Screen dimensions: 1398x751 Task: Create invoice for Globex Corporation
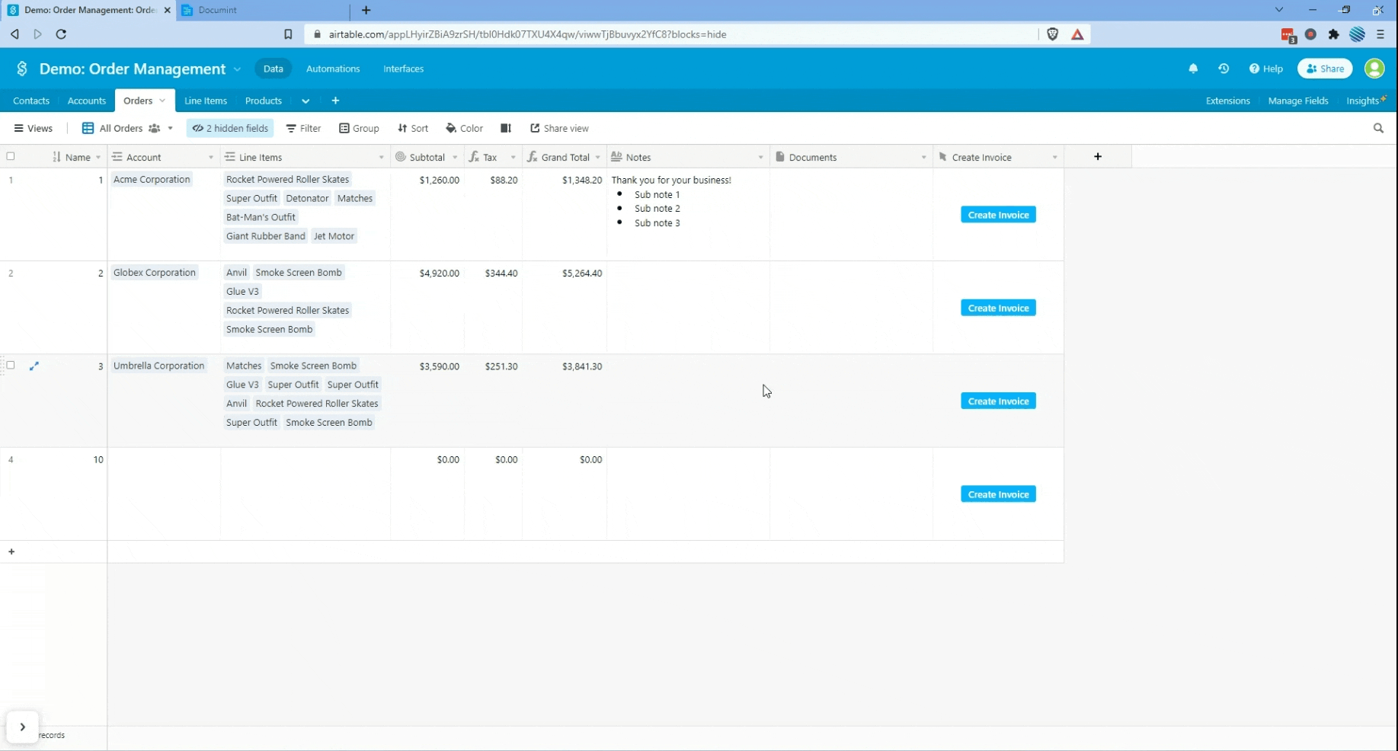[x=998, y=308]
